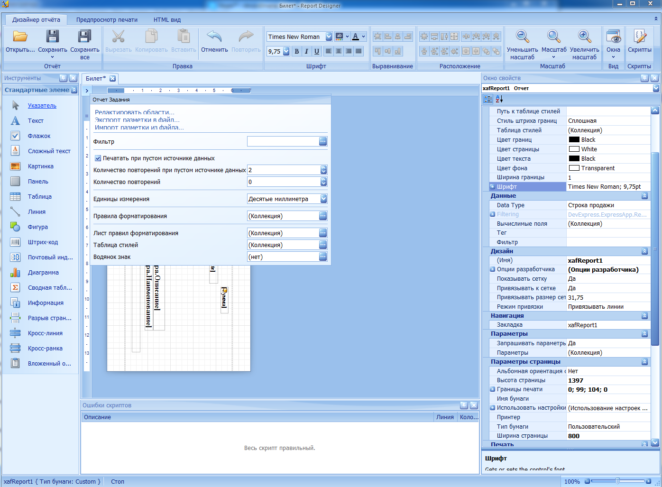Open the font size 9,75 dropdown
The width and height of the screenshot is (662, 487).
[286, 51]
